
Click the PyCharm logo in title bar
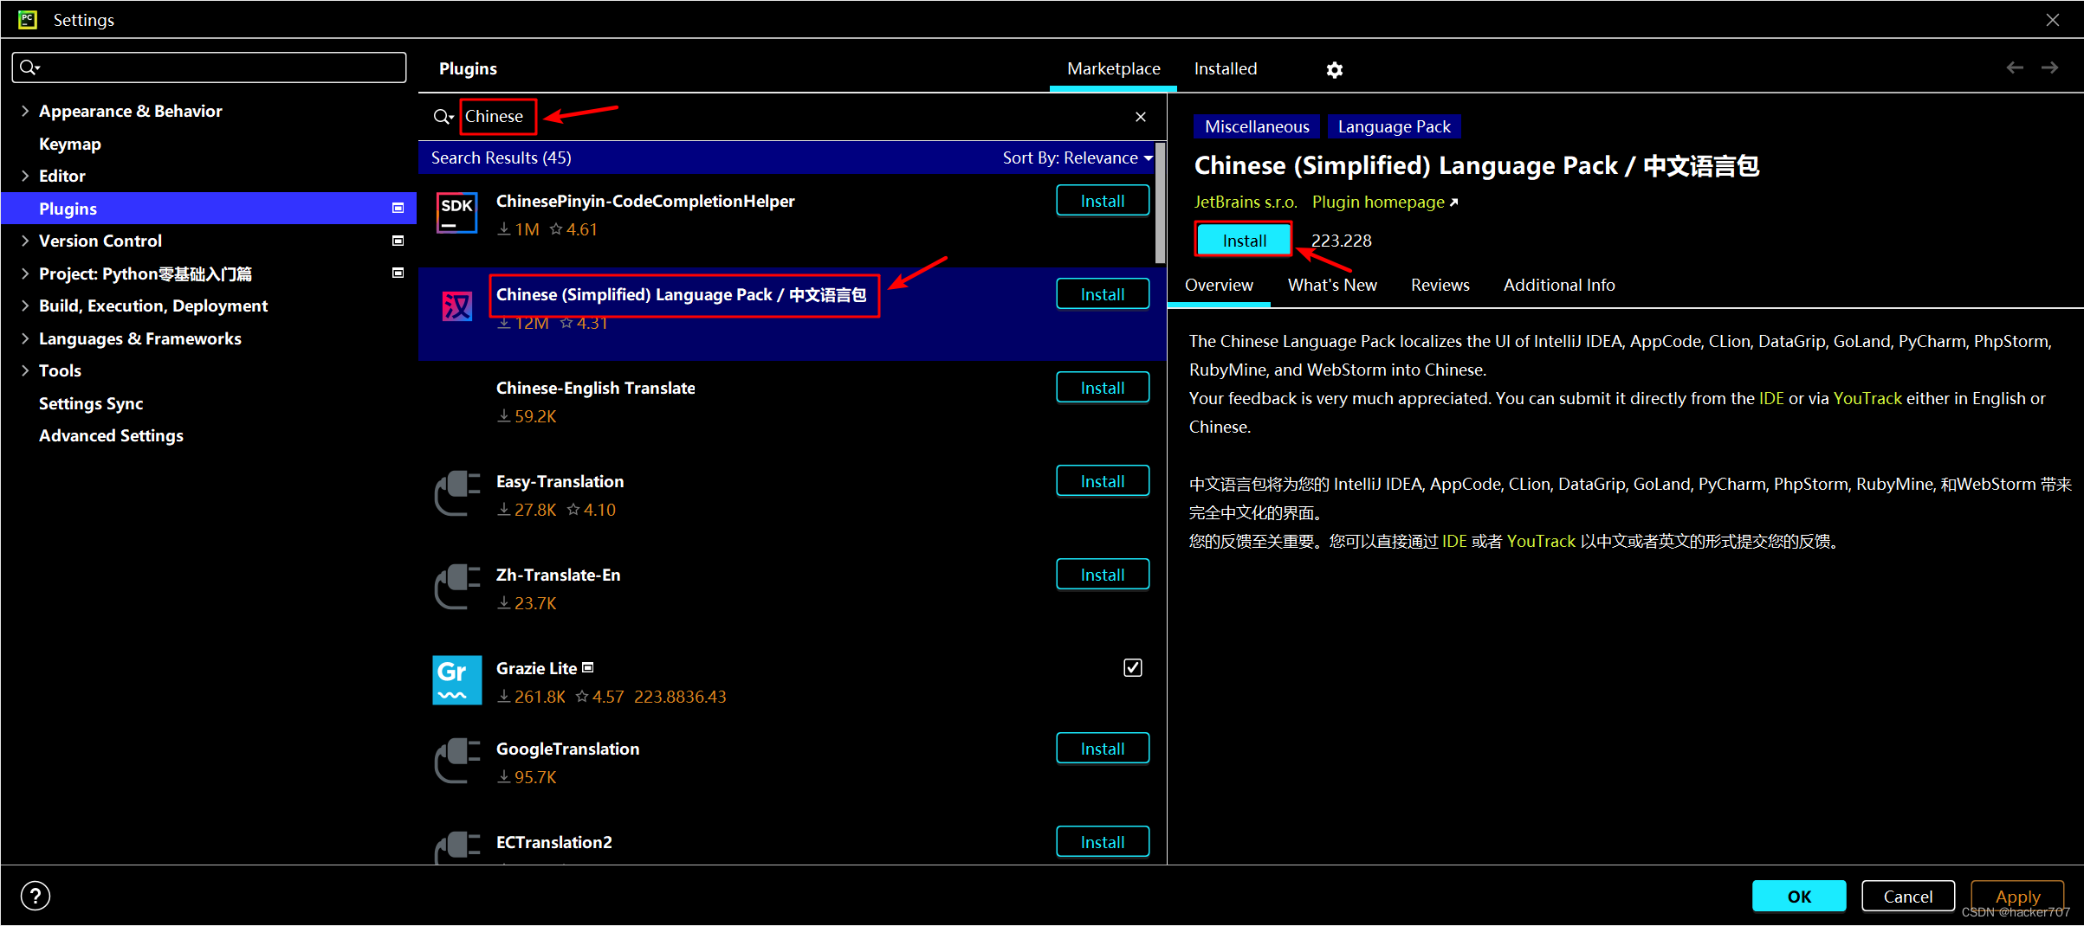28,19
